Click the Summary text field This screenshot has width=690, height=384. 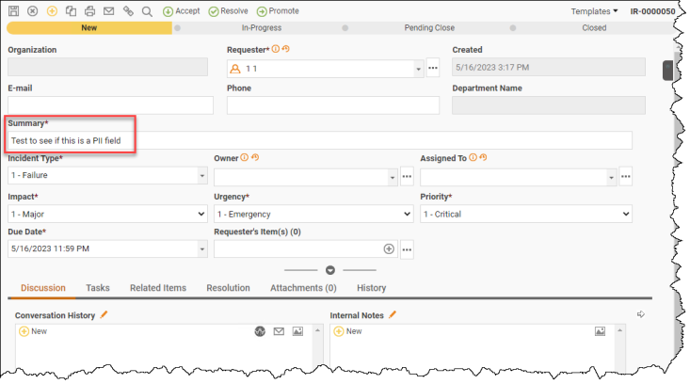click(320, 140)
